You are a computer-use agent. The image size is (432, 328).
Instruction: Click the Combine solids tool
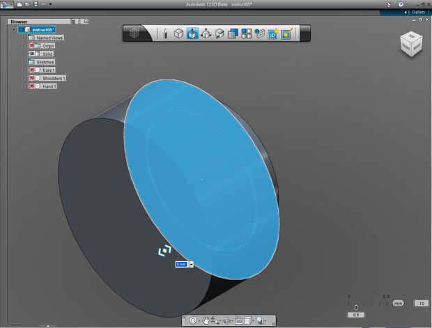(233, 33)
